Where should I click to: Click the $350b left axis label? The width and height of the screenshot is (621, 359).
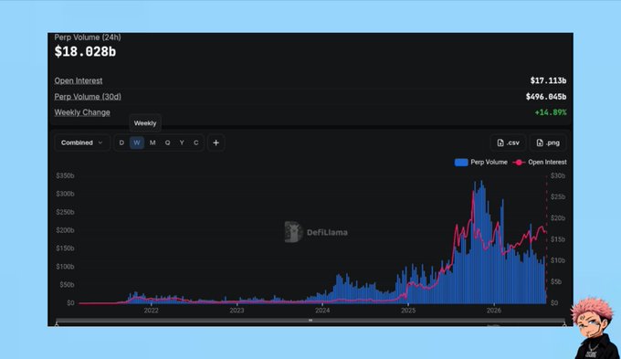click(65, 175)
